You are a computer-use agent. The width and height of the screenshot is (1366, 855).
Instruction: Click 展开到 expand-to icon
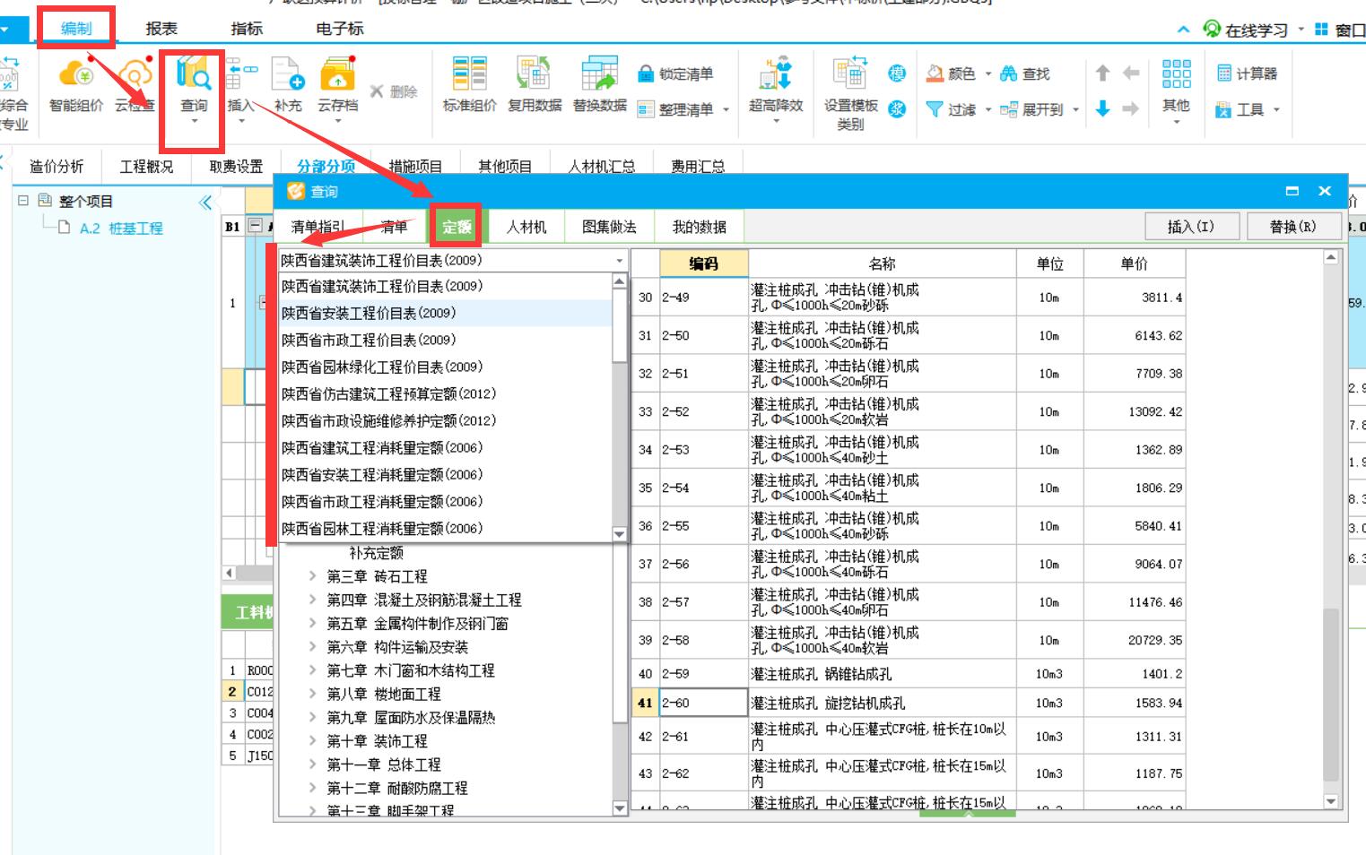1009,109
